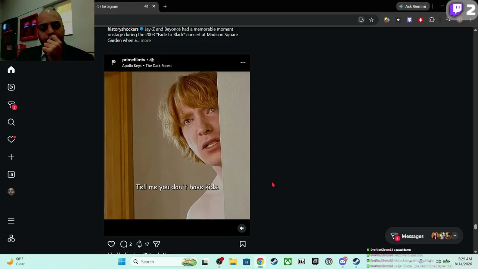Open direct messages icon in the sidebar
478x269 pixels.
point(11,105)
